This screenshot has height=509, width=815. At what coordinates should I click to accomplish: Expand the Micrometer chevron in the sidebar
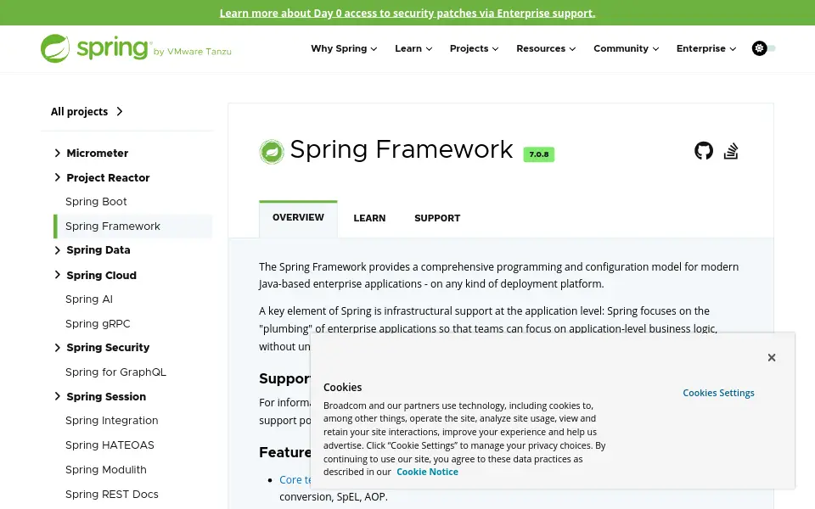57,153
